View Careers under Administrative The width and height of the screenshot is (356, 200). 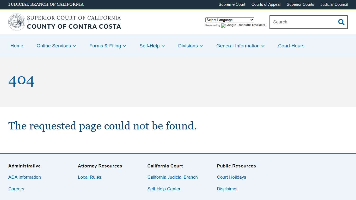pyautogui.click(x=16, y=189)
